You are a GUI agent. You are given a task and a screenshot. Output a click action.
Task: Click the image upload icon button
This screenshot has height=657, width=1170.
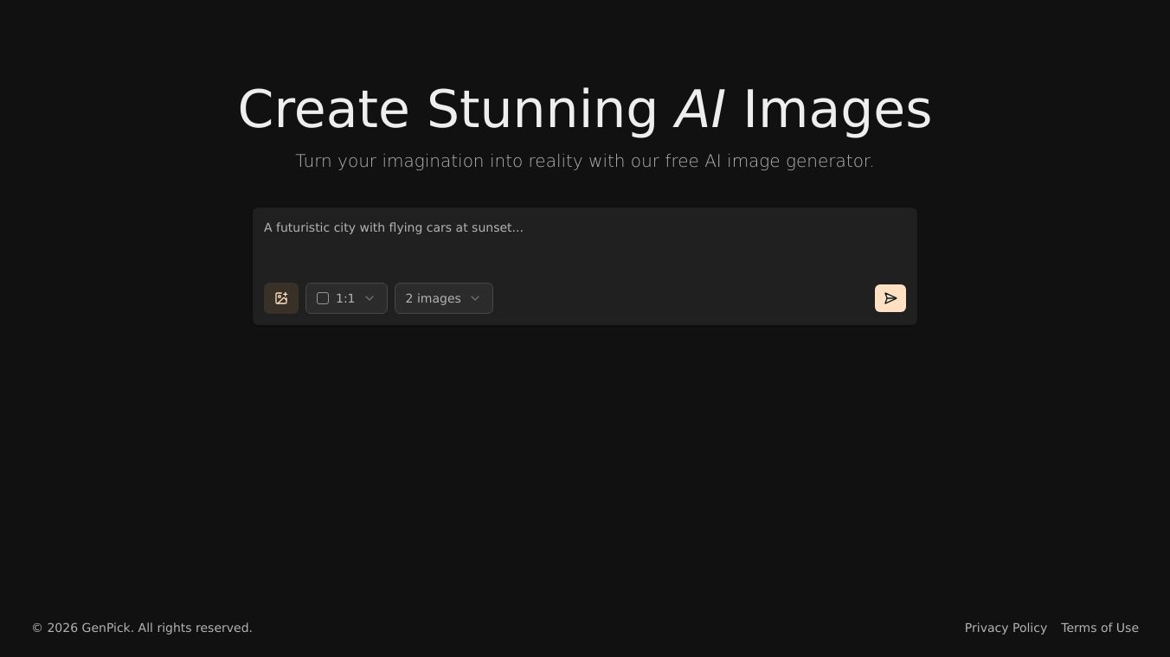pos(281,298)
